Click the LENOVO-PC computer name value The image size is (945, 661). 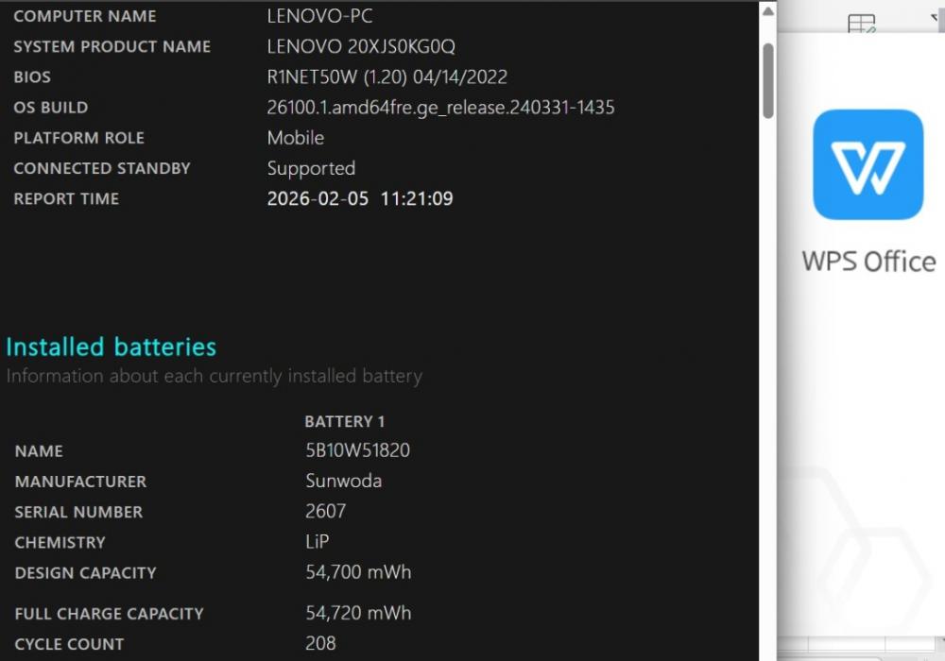click(320, 16)
